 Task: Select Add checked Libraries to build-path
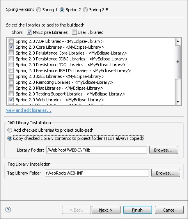pos(10,130)
